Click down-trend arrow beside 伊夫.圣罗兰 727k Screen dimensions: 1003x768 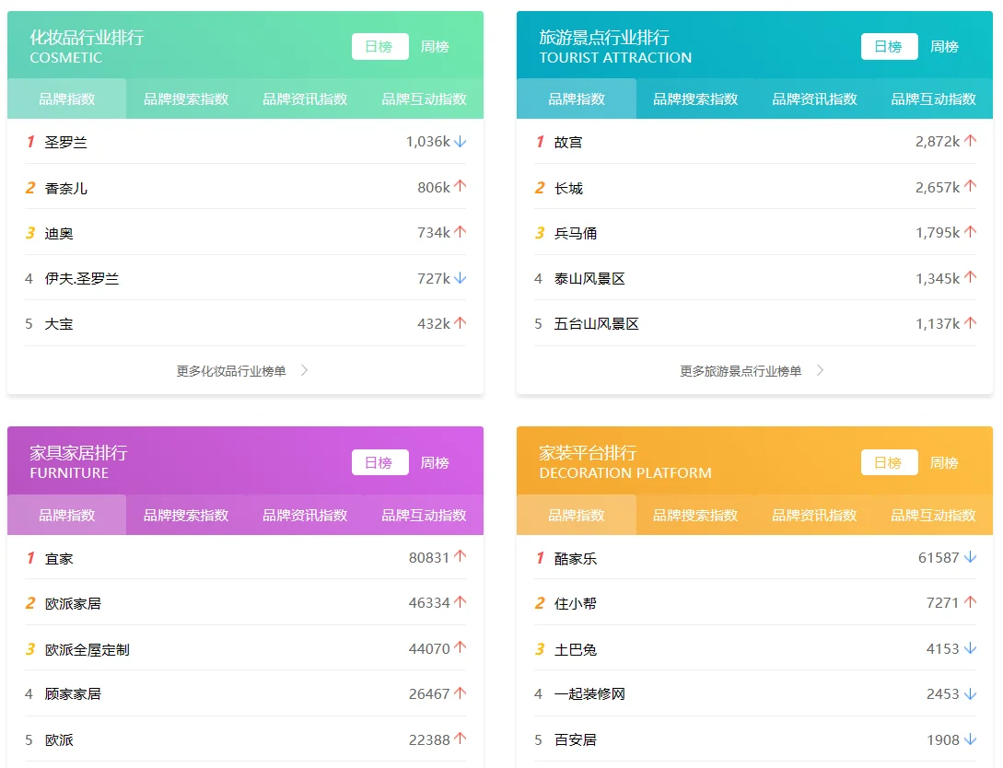(x=460, y=278)
